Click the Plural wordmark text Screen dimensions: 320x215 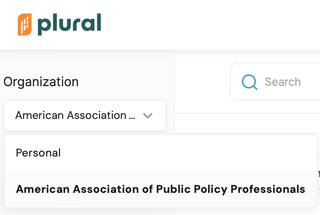70,24
